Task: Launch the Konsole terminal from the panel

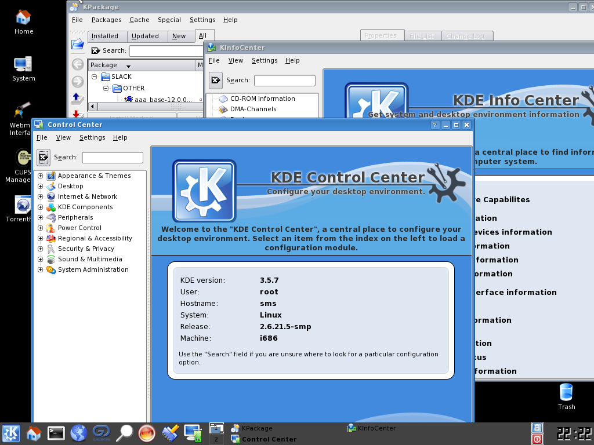Action: pyautogui.click(x=56, y=433)
